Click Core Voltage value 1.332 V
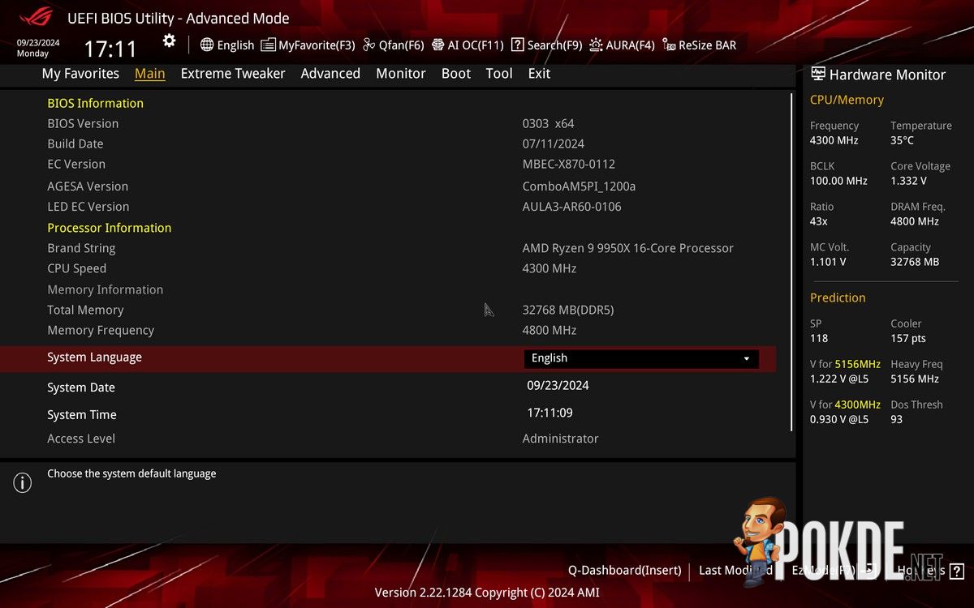This screenshot has height=608, width=974. point(908,181)
